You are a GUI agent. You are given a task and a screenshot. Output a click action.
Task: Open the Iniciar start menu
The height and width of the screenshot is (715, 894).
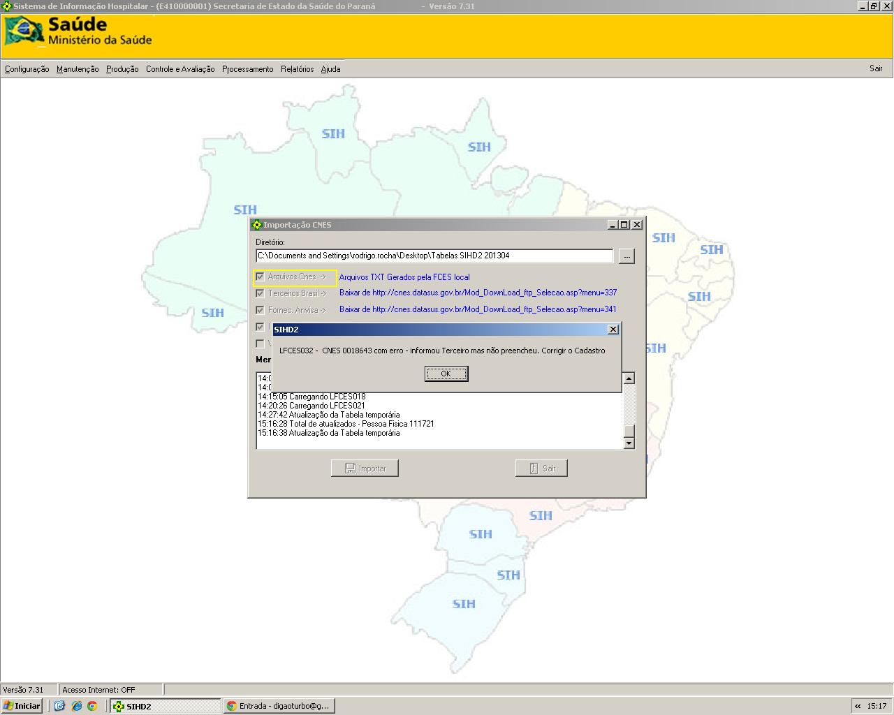point(21,706)
